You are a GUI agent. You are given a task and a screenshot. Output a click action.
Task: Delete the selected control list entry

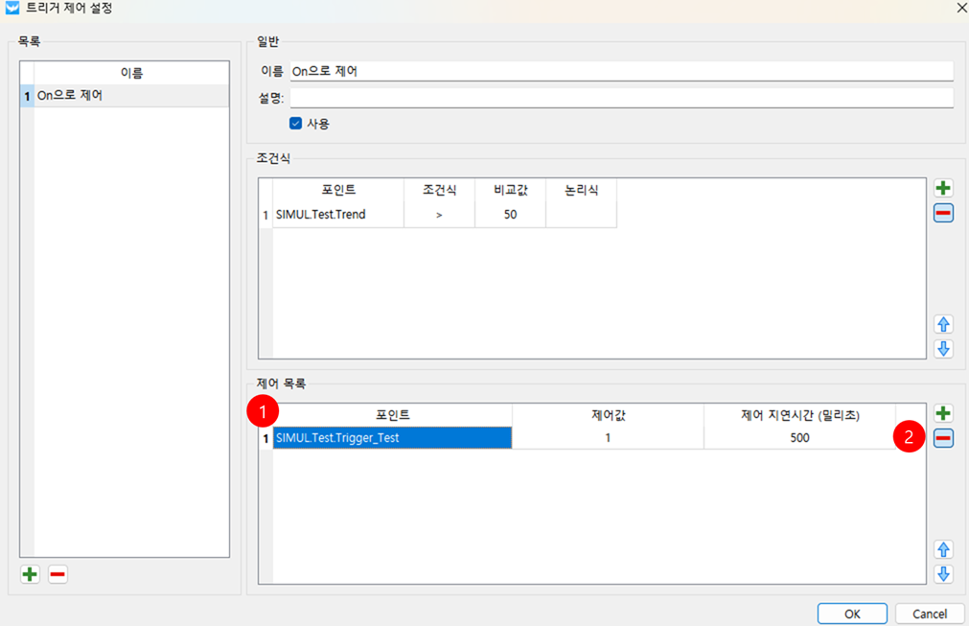pos(943,438)
